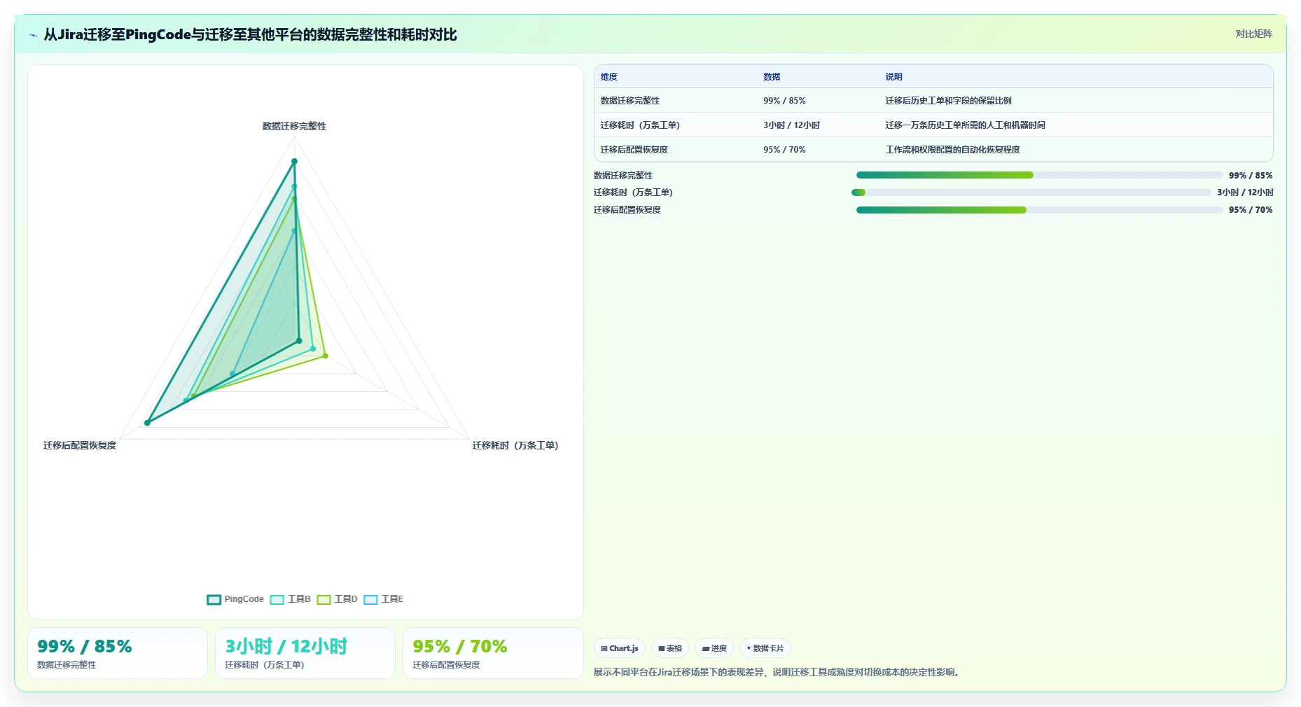Select the 99% / 85% stat card
The height and width of the screenshot is (707, 1301).
pyautogui.click(x=118, y=653)
